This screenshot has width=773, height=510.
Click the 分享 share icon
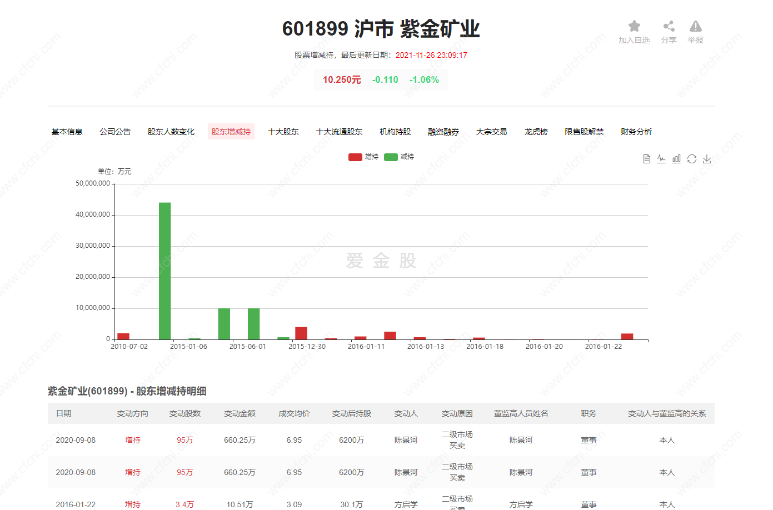pos(669,26)
